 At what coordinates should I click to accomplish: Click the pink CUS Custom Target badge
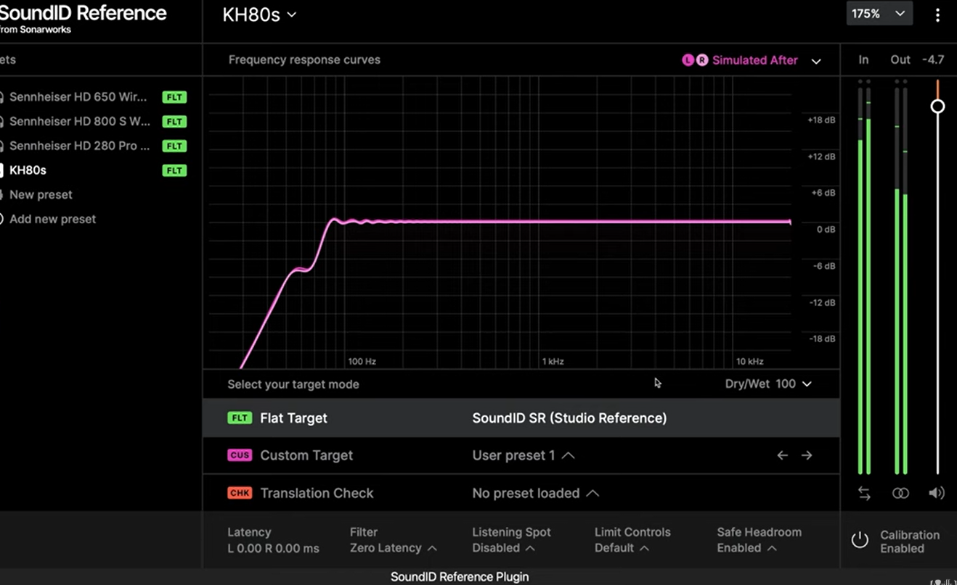pyautogui.click(x=239, y=455)
